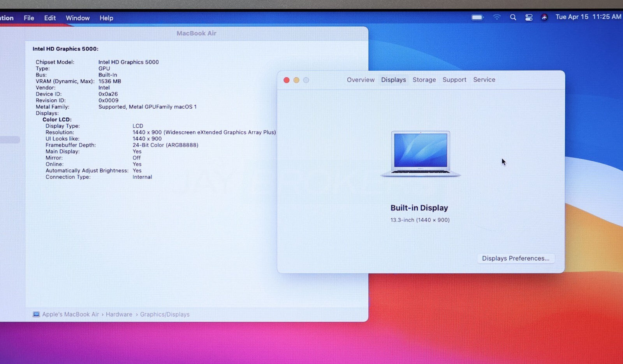The height and width of the screenshot is (364, 623).
Task: Click Hardware in the path bar
Action: (119, 314)
